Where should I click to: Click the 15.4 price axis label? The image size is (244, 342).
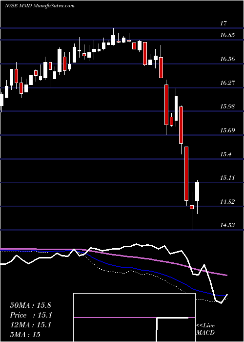pos(225,154)
